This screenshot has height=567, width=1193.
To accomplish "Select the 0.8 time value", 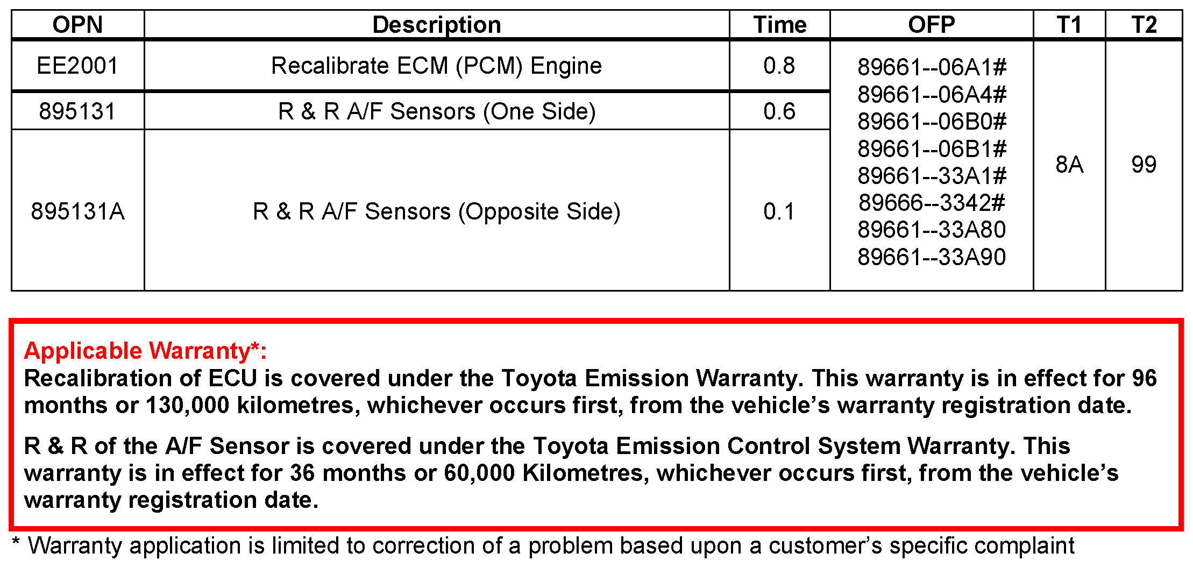I will pos(779,66).
